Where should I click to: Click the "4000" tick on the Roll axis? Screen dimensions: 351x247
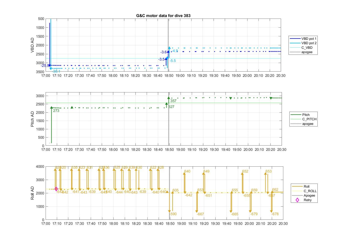[x=40, y=167]
